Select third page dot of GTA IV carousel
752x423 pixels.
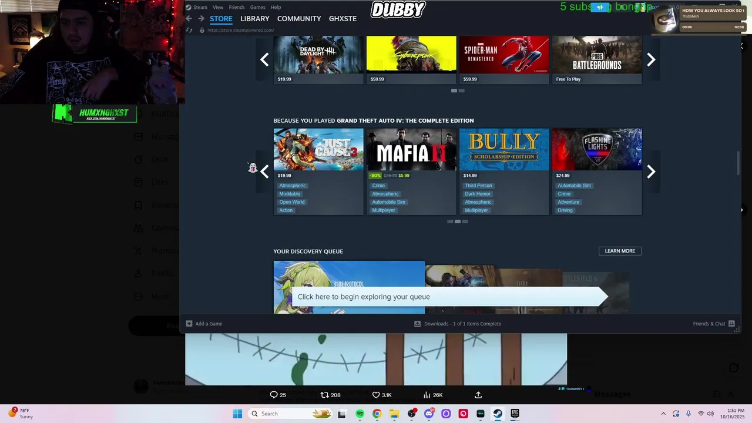tap(465, 221)
